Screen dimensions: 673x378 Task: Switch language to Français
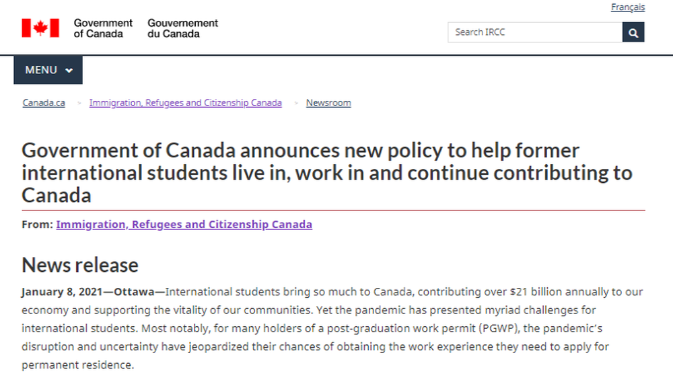tap(627, 7)
